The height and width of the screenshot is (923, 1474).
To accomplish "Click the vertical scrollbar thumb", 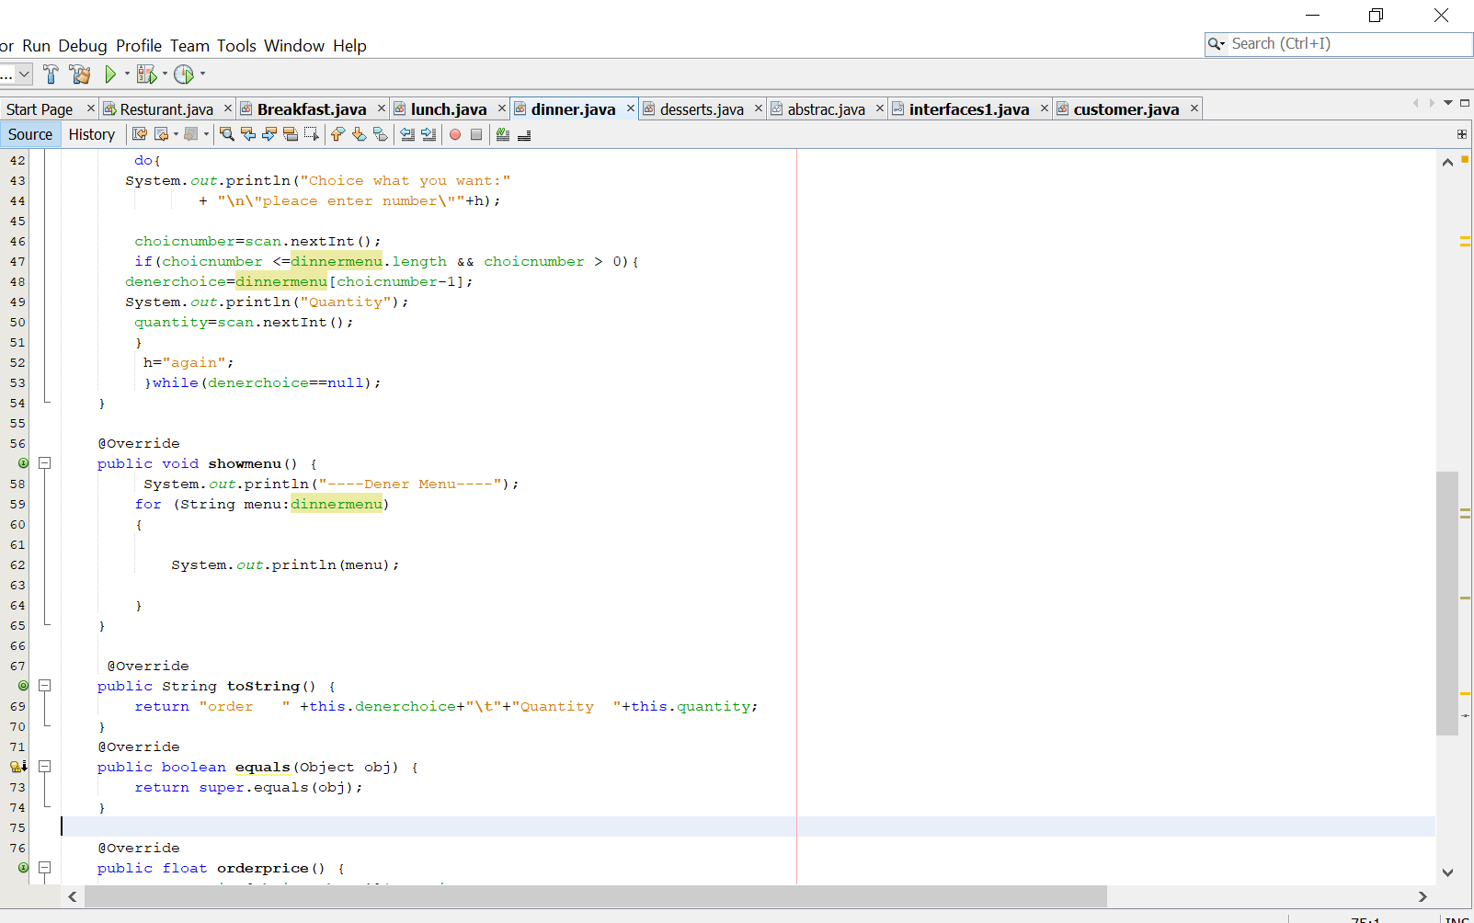I will coord(1447,603).
